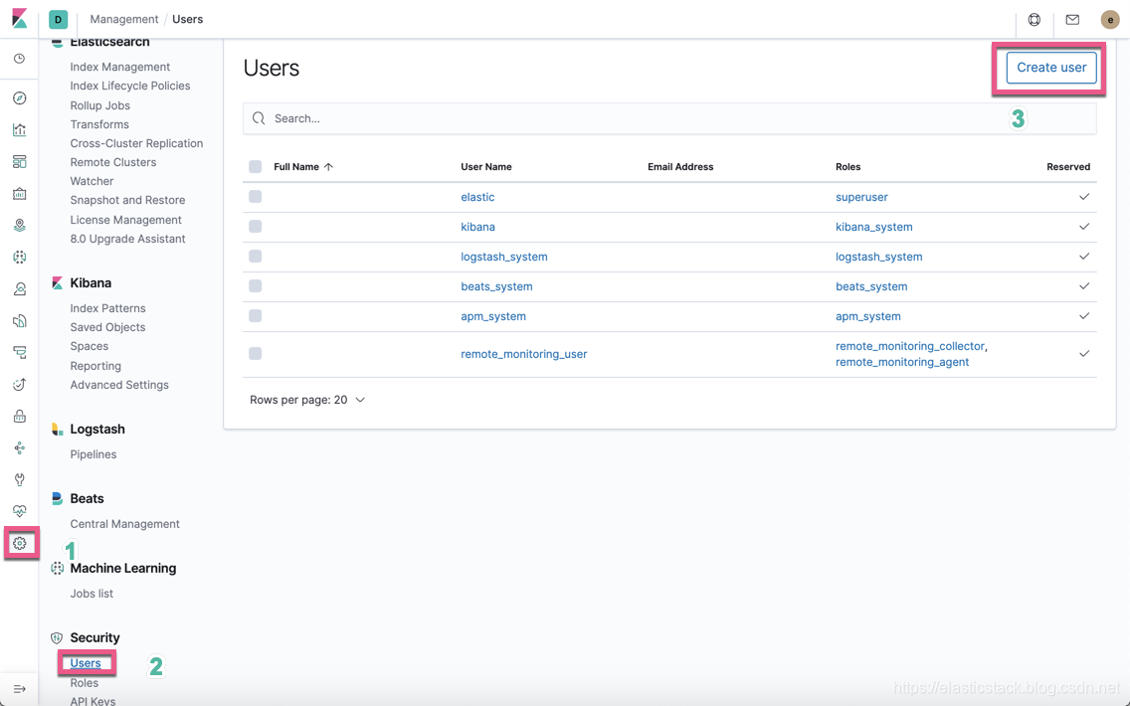Open Maps icon in side nav
Screen dimensions: 1130x706
pos(20,225)
